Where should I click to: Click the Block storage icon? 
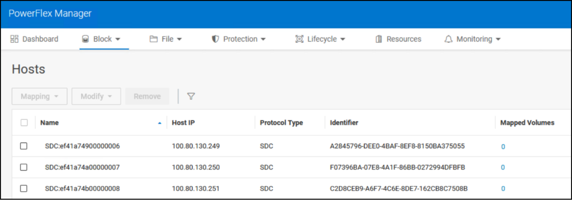[x=86, y=39]
